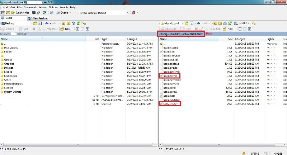Expand local back button history arrow

(x=50, y=23)
